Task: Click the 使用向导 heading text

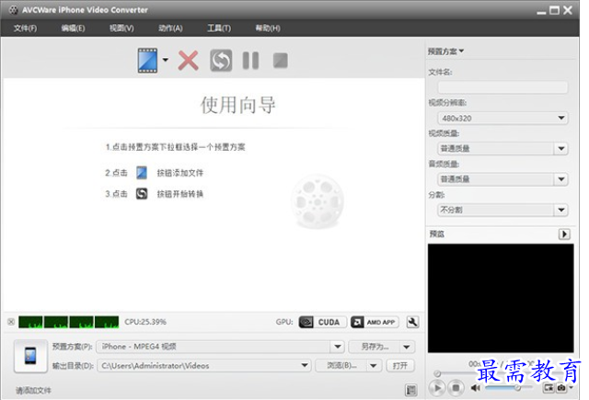Action: [237, 105]
